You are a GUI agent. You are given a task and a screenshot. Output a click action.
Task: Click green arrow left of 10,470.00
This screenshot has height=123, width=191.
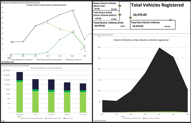[x=130, y=18]
